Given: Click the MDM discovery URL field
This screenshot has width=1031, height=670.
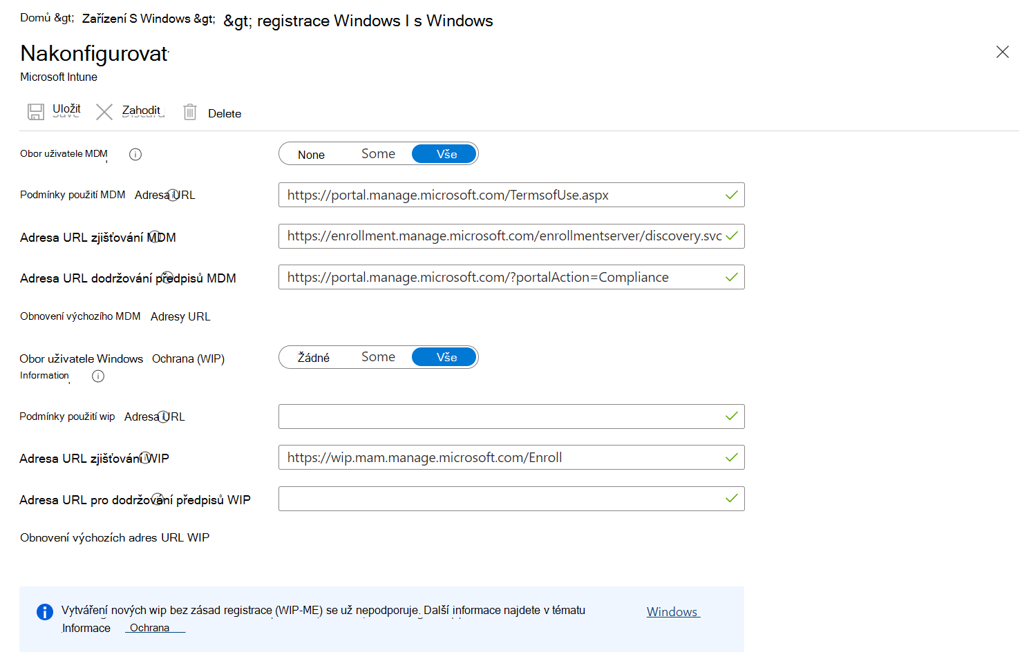Looking at the screenshot, I should [x=511, y=236].
